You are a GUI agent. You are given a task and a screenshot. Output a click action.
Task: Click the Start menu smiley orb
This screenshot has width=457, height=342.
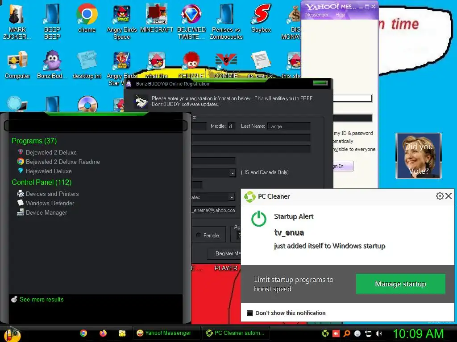(12, 334)
